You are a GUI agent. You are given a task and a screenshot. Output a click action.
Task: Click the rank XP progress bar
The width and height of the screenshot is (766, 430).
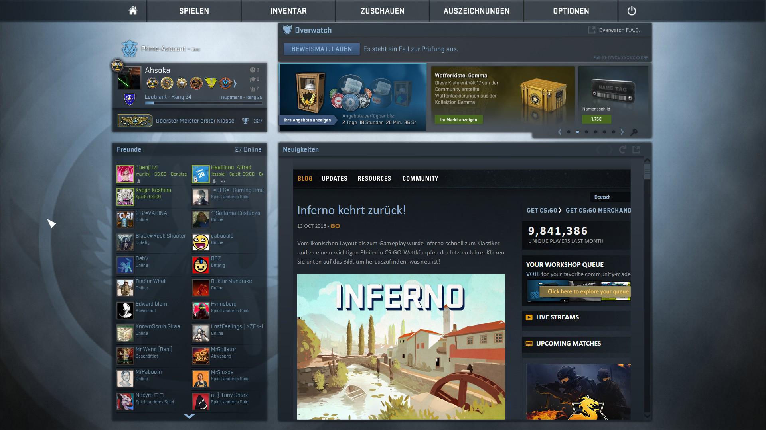pyautogui.click(x=203, y=103)
